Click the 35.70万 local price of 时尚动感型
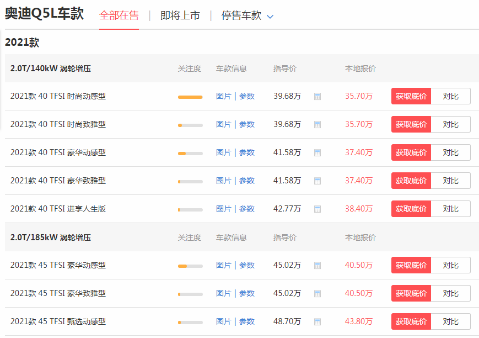 point(359,96)
